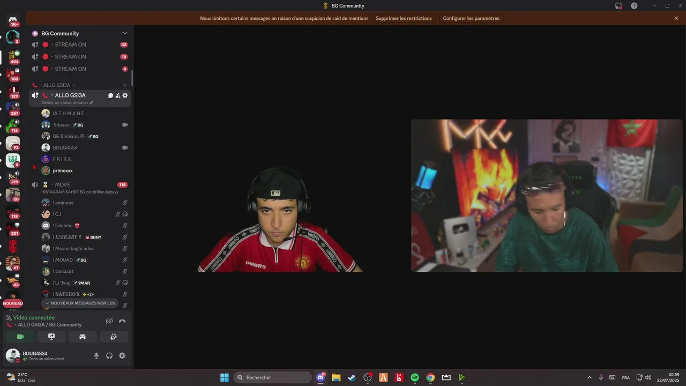The width and height of the screenshot is (686, 386).
Task: Open the Discord inbox icon in title bar
Action: 618,6
